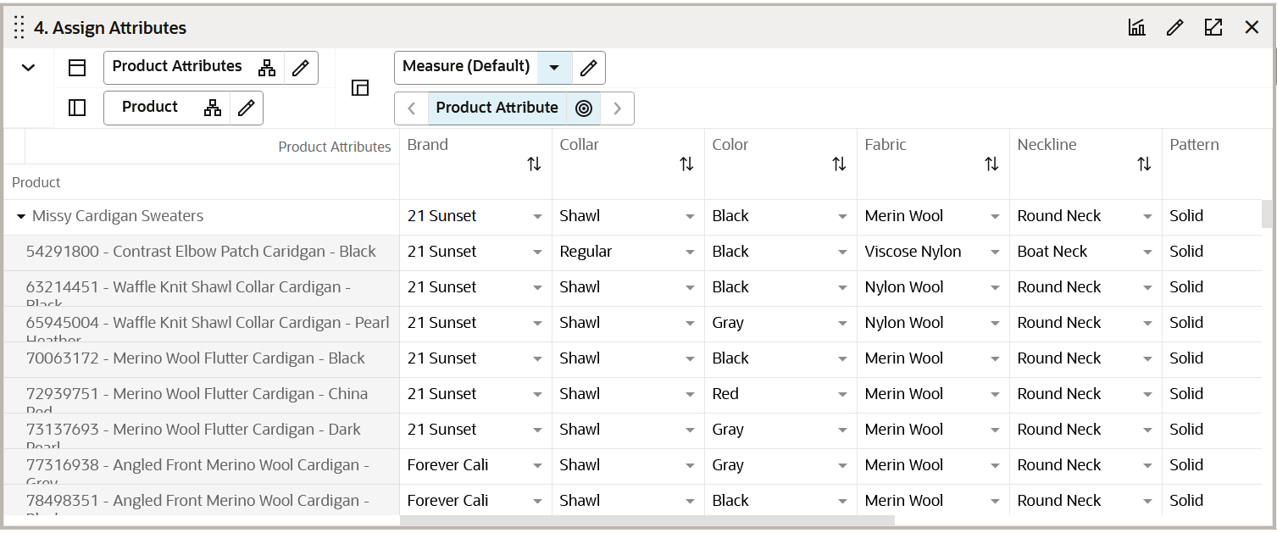The height and width of the screenshot is (533, 1277).
Task: Edit the Product Attributes axis with pencil
Action: [x=300, y=68]
